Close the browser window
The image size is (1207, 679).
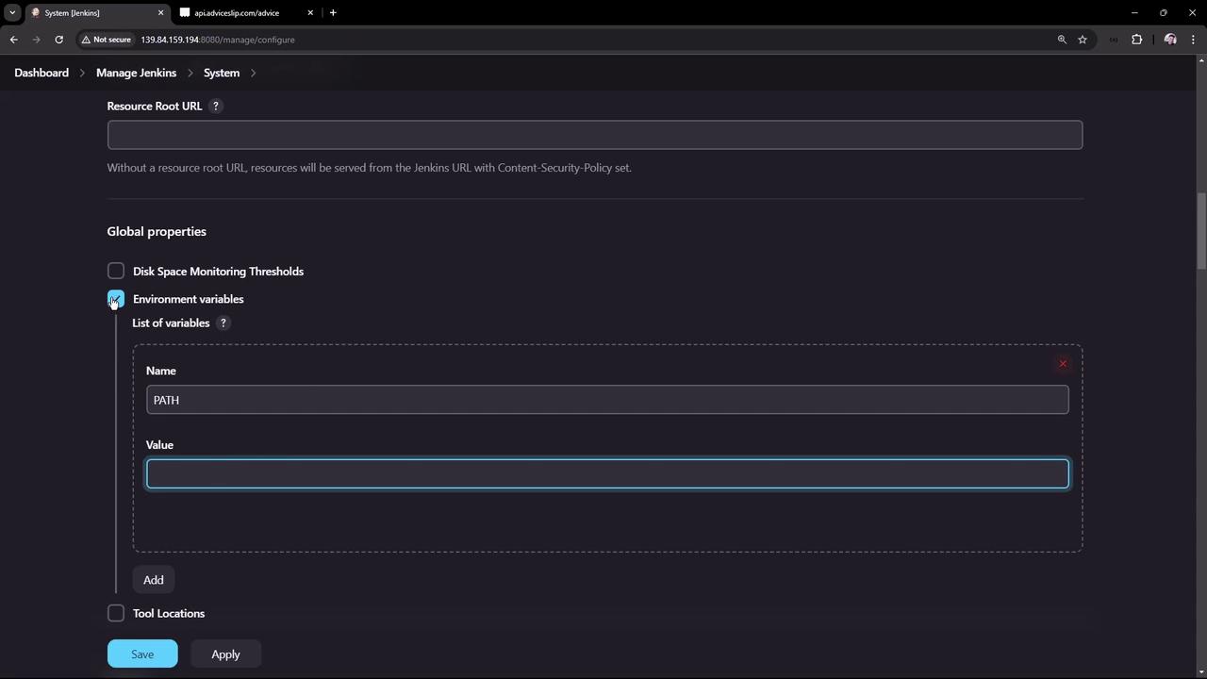tap(1193, 12)
